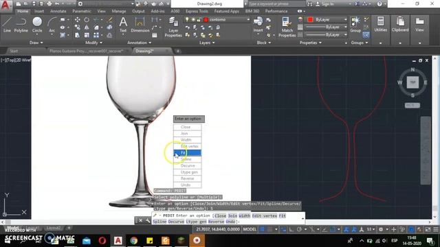Open Chrome from the Windows taskbar
Screen dimensions: 440x247
click(x=134, y=240)
